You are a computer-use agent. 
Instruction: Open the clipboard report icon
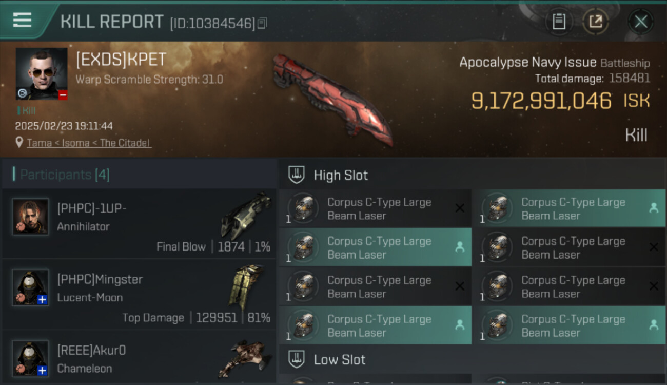coord(559,22)
